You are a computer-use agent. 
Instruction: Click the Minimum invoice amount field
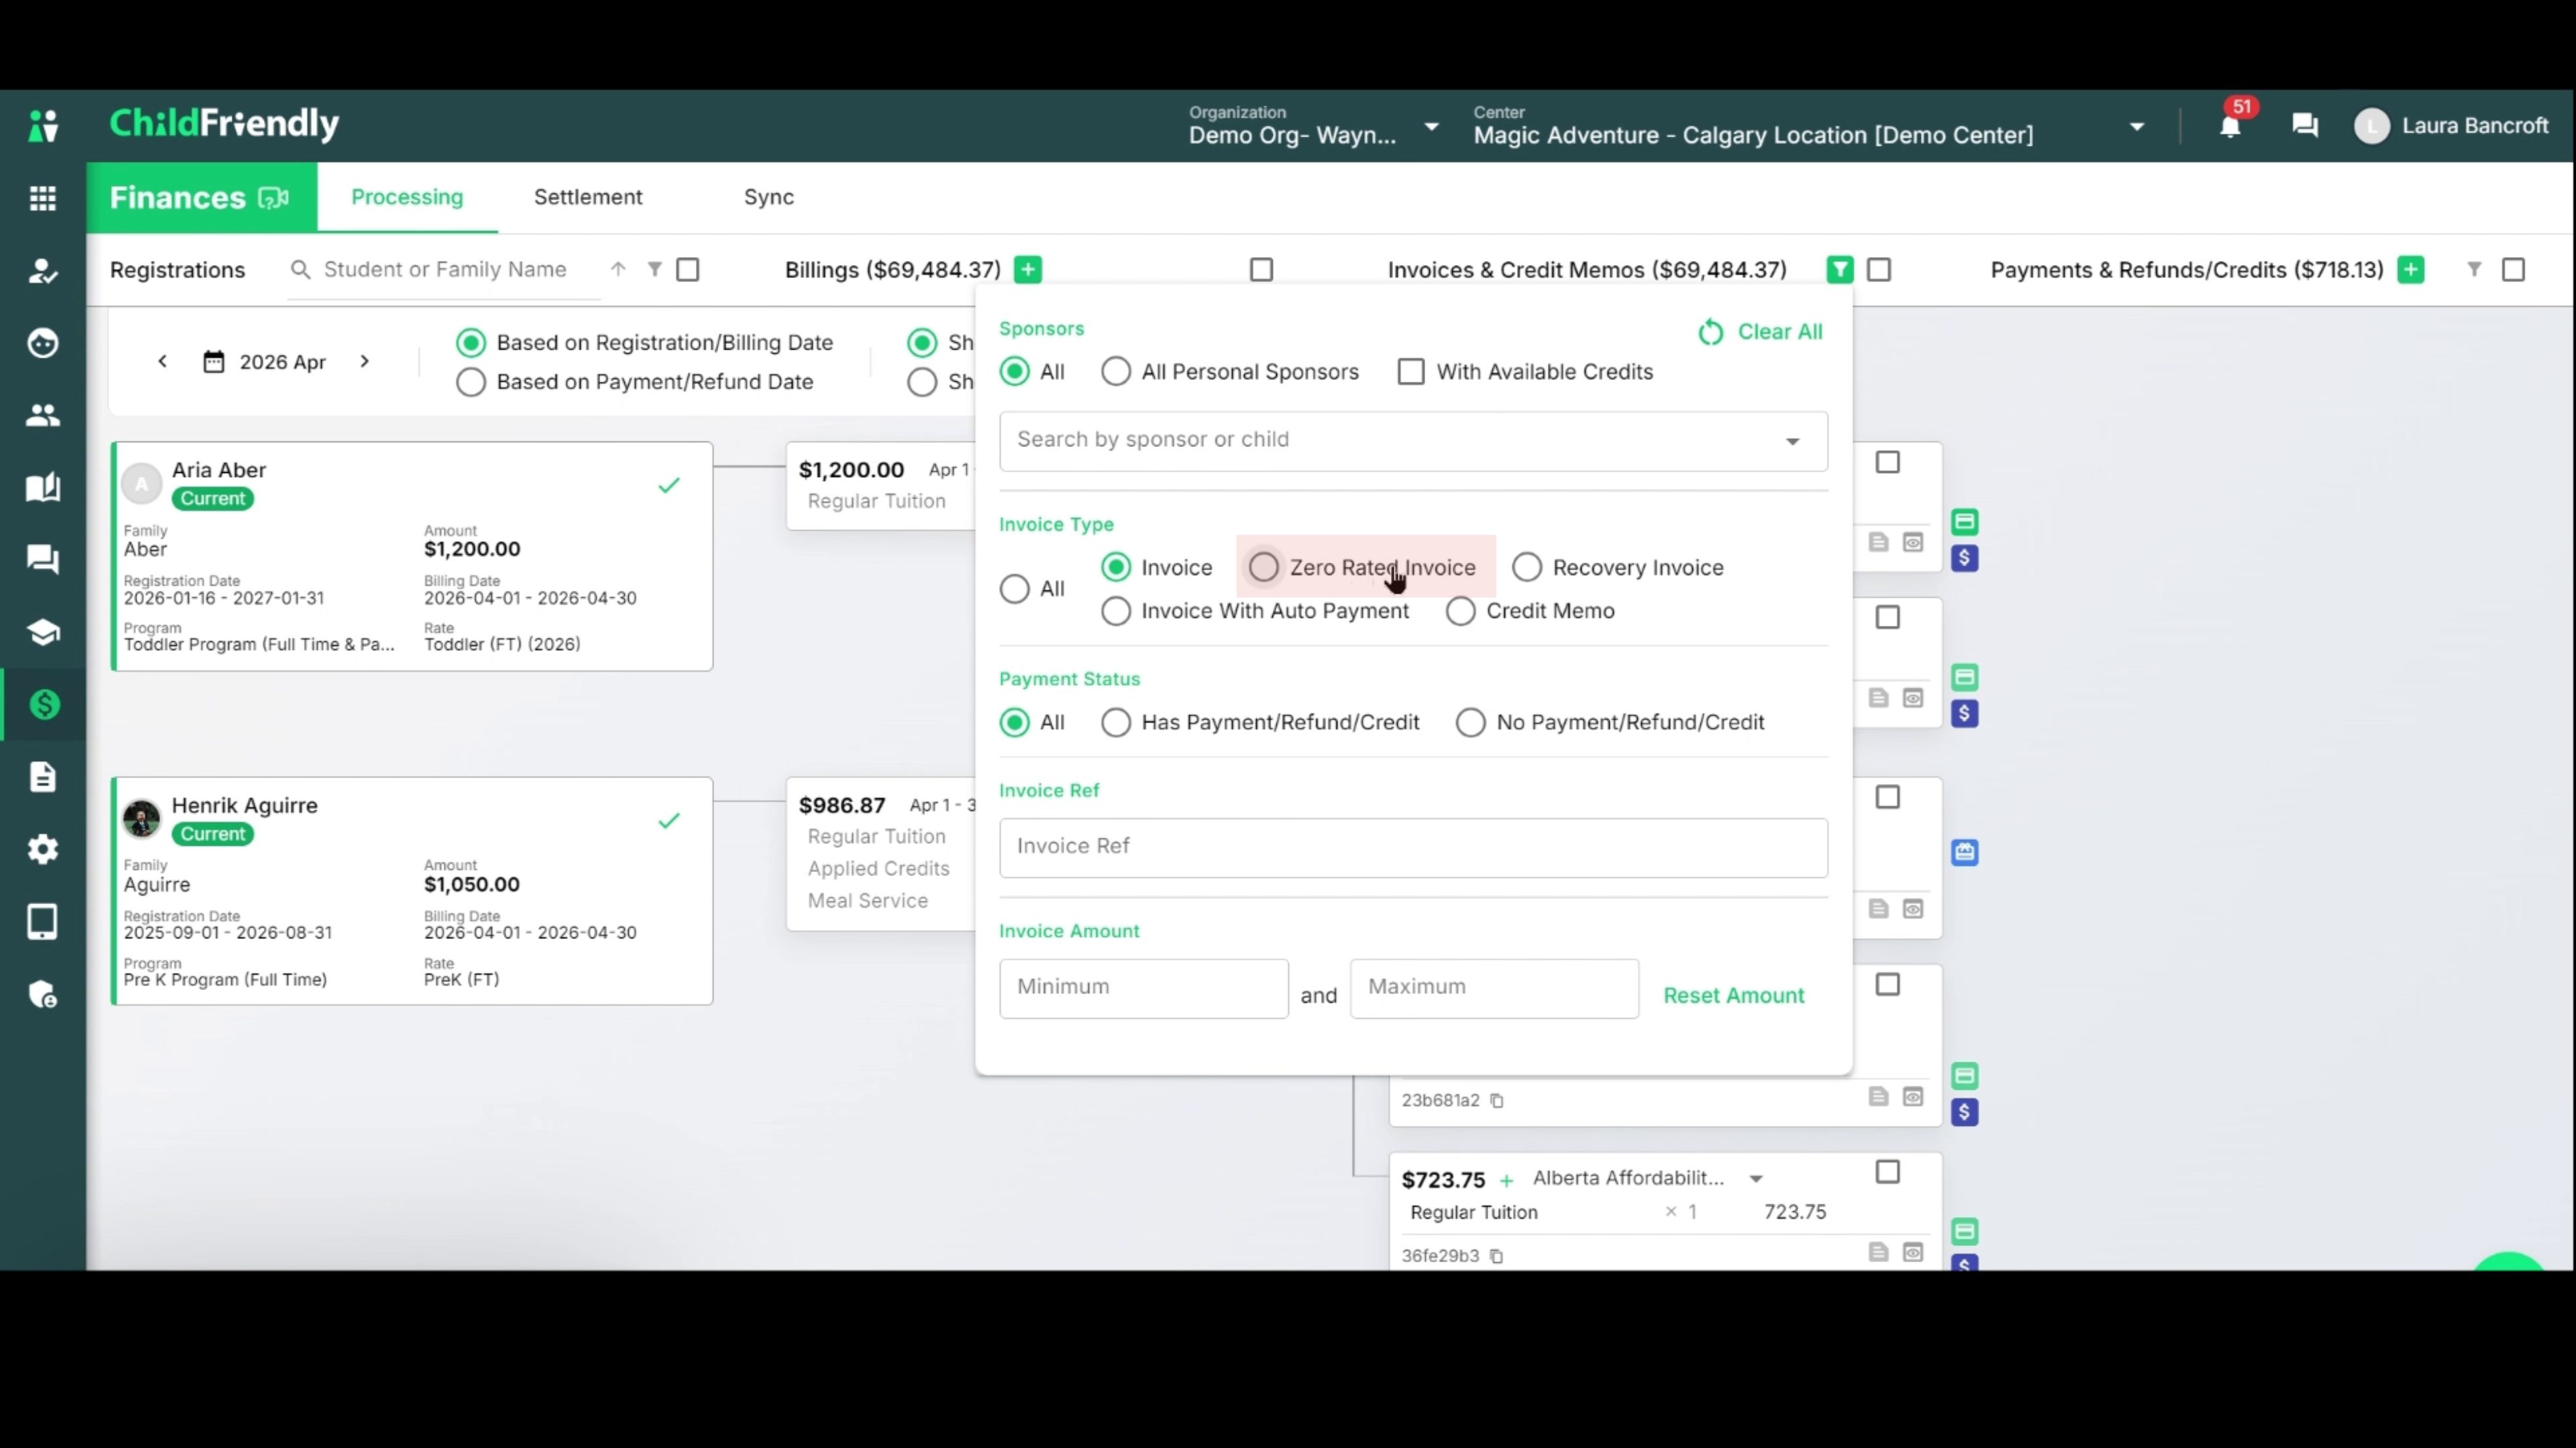coord(1144,988)
